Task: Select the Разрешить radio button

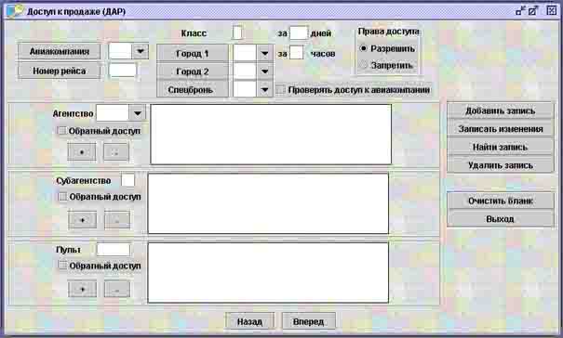Action: 363,48
